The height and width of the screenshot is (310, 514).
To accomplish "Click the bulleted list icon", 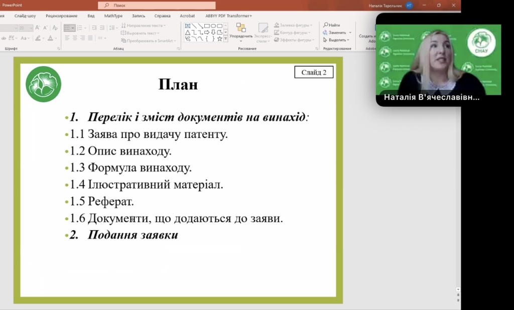I will [68, 28].
